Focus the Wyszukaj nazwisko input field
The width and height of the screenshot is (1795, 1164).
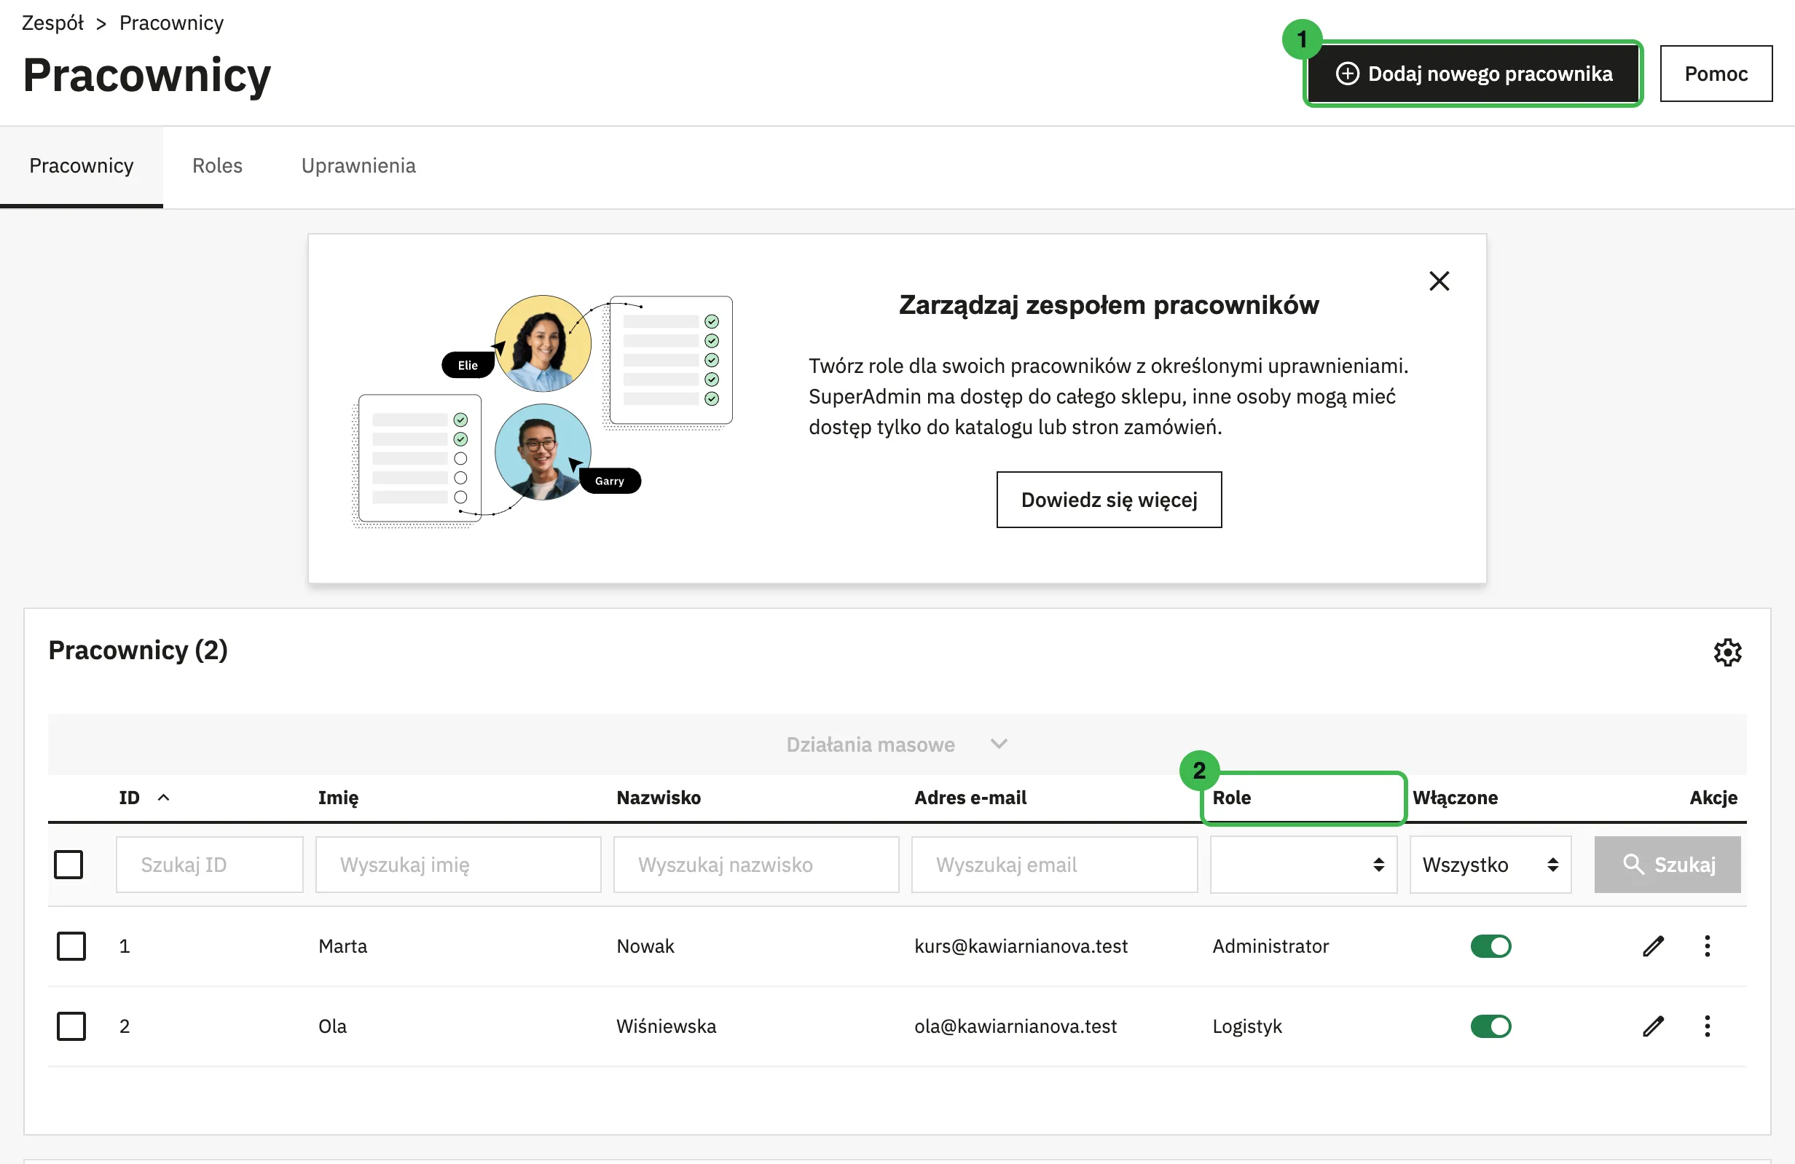[x=756, y=865]
